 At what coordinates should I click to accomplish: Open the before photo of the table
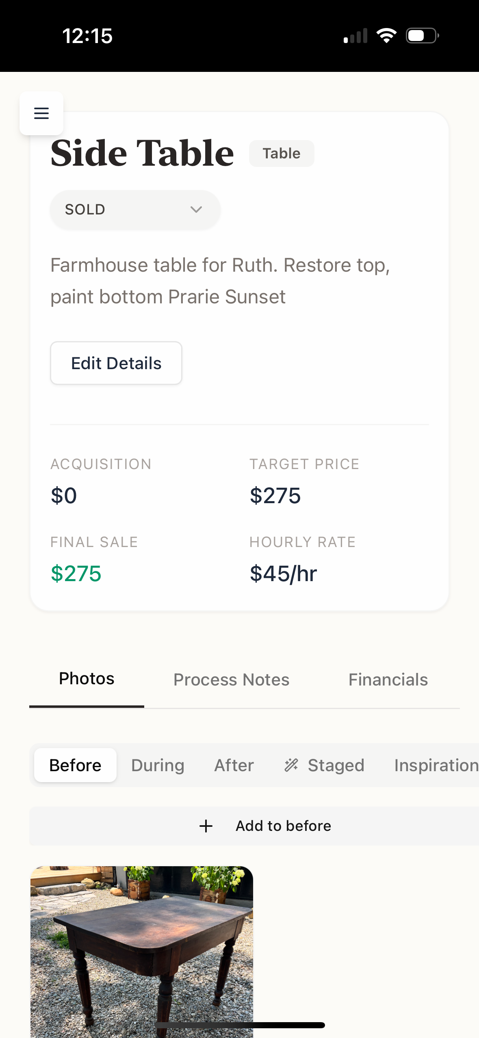click(142, 950)
